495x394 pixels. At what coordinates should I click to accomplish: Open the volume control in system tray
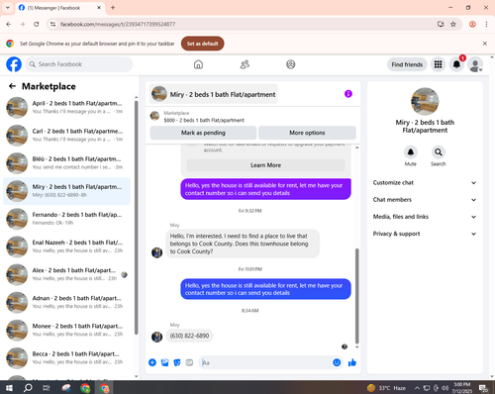coord(445,388)
